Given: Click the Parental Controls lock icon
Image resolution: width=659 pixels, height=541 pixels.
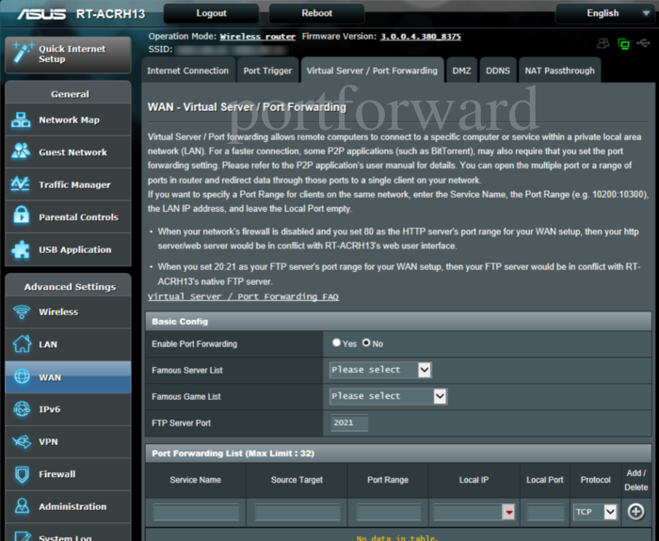Looking at the screenshot, I should click(x=21, y=217).
